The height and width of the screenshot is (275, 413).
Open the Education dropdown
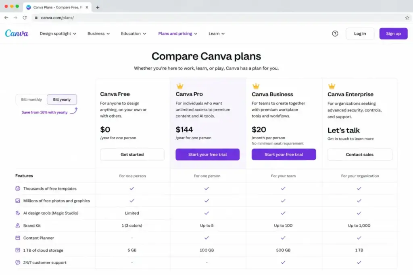coord(133,33)
